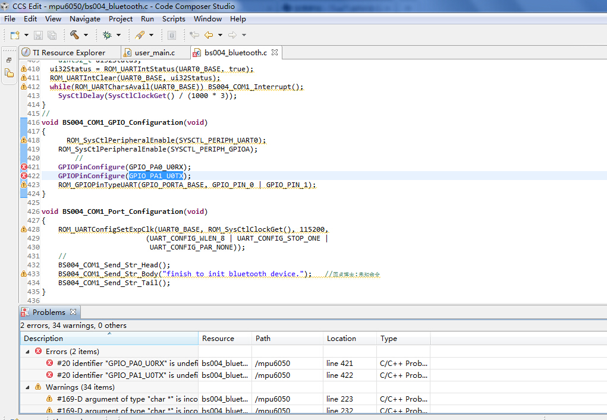Click the Build hammer icon
Image resolution: width=607 pixels, height=420 pixels.
[x=74, y=35]
